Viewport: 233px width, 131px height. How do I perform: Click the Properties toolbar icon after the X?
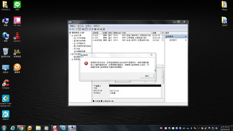point(95,29)
